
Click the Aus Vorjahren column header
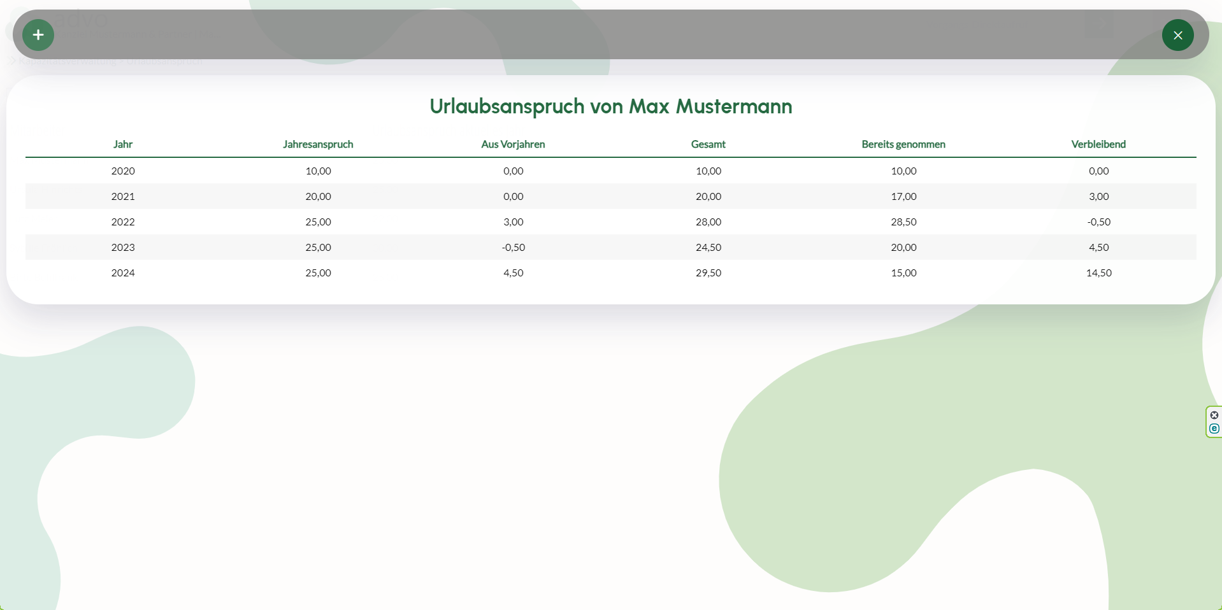click(x=513, y=145)
